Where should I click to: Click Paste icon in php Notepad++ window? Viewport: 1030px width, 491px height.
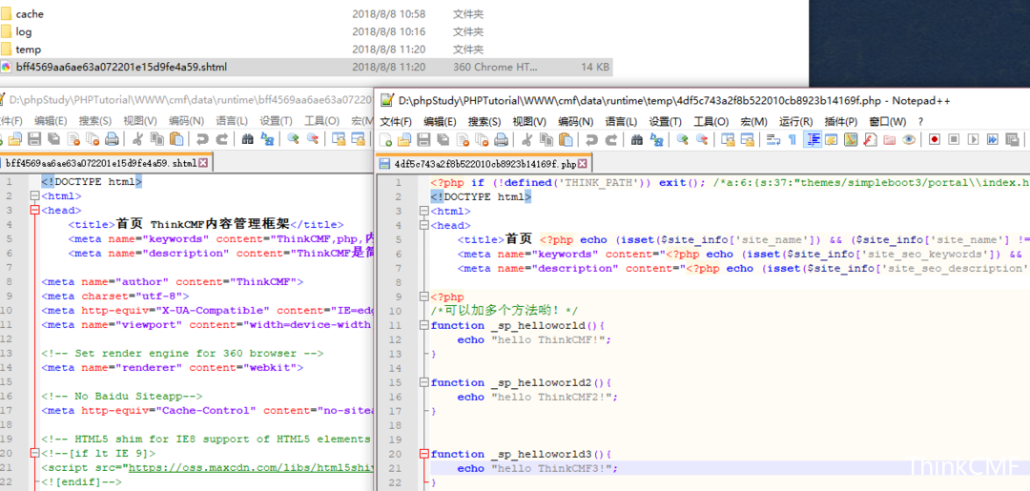[x=565, y=139]
